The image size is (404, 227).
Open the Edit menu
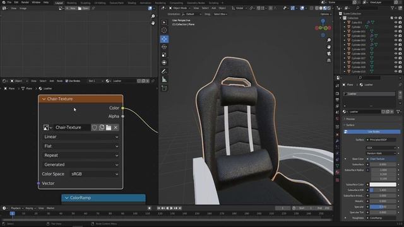point(16,3)
